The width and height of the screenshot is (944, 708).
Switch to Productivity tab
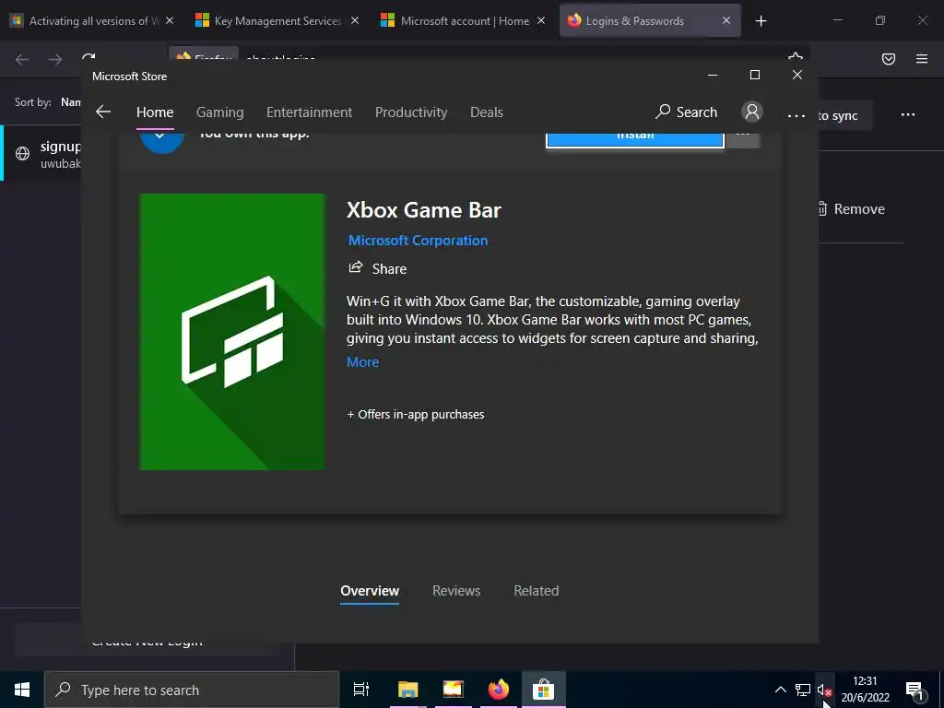(411, 112)
